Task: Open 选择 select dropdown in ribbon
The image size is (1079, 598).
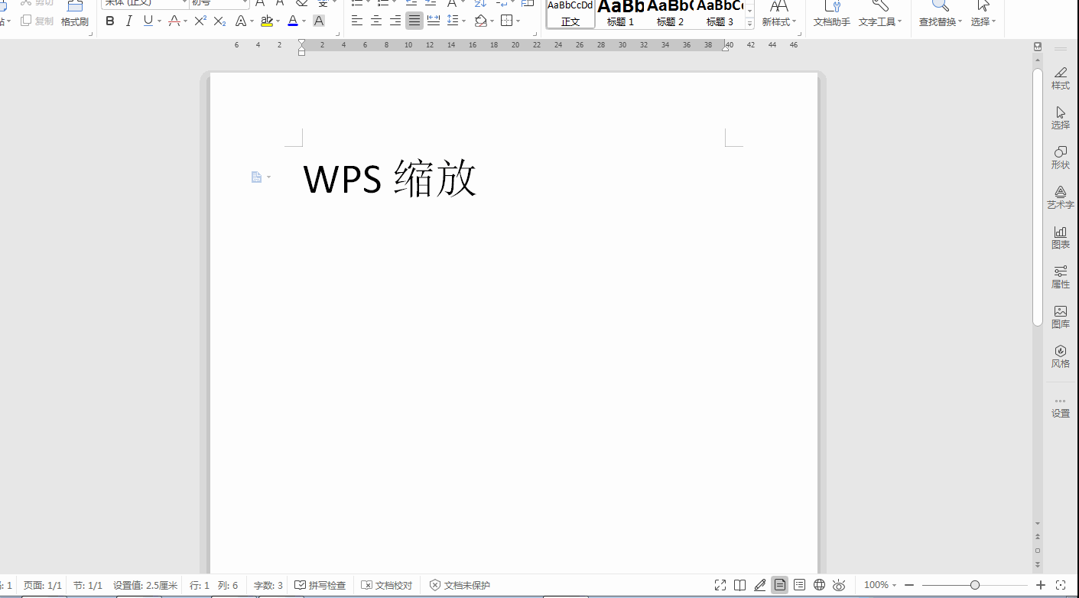Action: pos(983,15)
